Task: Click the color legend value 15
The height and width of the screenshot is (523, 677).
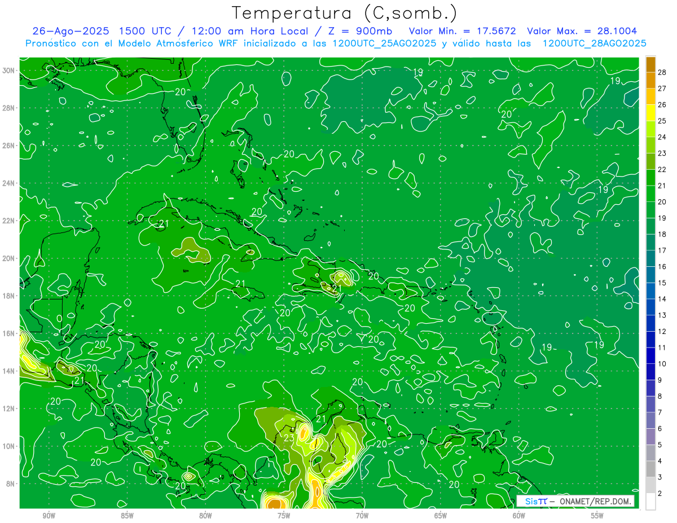Action: [x=662, y=283]
